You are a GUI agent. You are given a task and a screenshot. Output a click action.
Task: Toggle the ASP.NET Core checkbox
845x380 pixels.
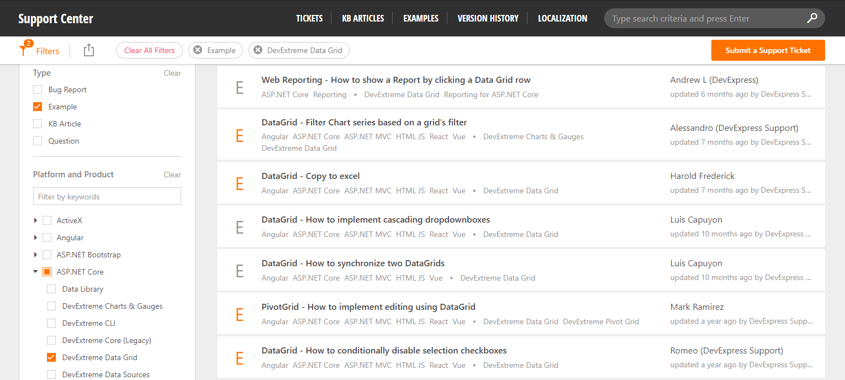click(47, 272)
